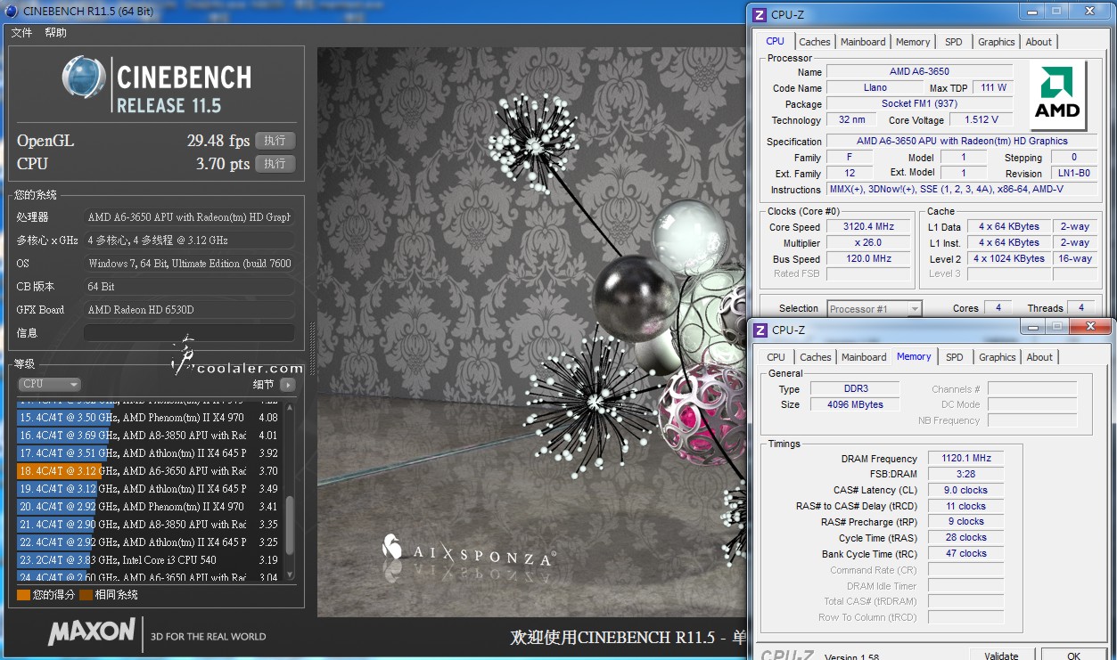Switch to Graphics tab in lower CPU-Z window
1117x660 pixels.
coord(997,357)
